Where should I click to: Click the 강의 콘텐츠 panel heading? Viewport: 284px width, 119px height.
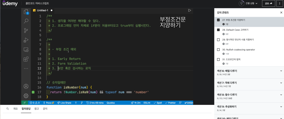coord(223,13)
